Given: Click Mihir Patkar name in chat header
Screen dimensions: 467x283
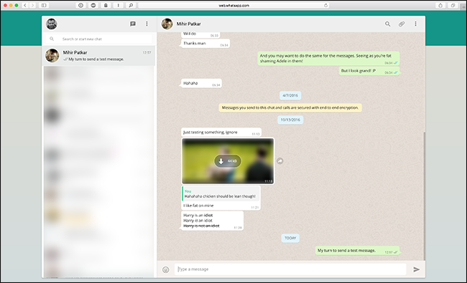Looking at the screenshot, I should click(188, 24).
